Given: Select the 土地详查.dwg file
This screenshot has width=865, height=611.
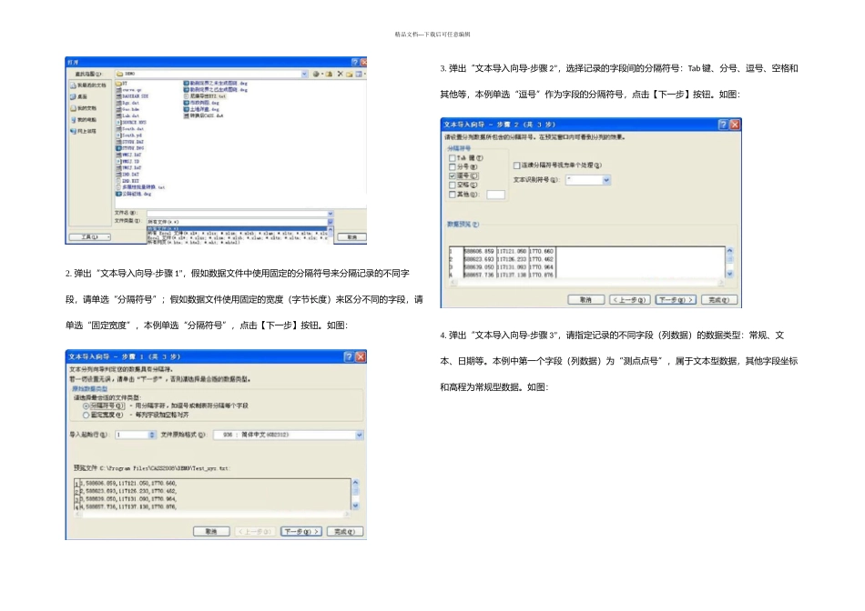Looking at the screenshot, I should click(x=201, y=109).
